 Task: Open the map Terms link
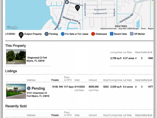[143, 29]
